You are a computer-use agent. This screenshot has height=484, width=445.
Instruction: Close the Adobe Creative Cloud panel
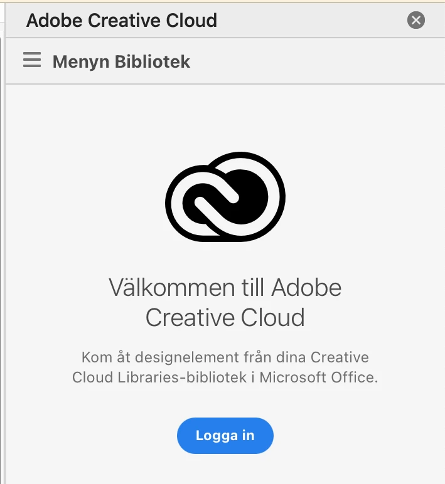point(416,20)
